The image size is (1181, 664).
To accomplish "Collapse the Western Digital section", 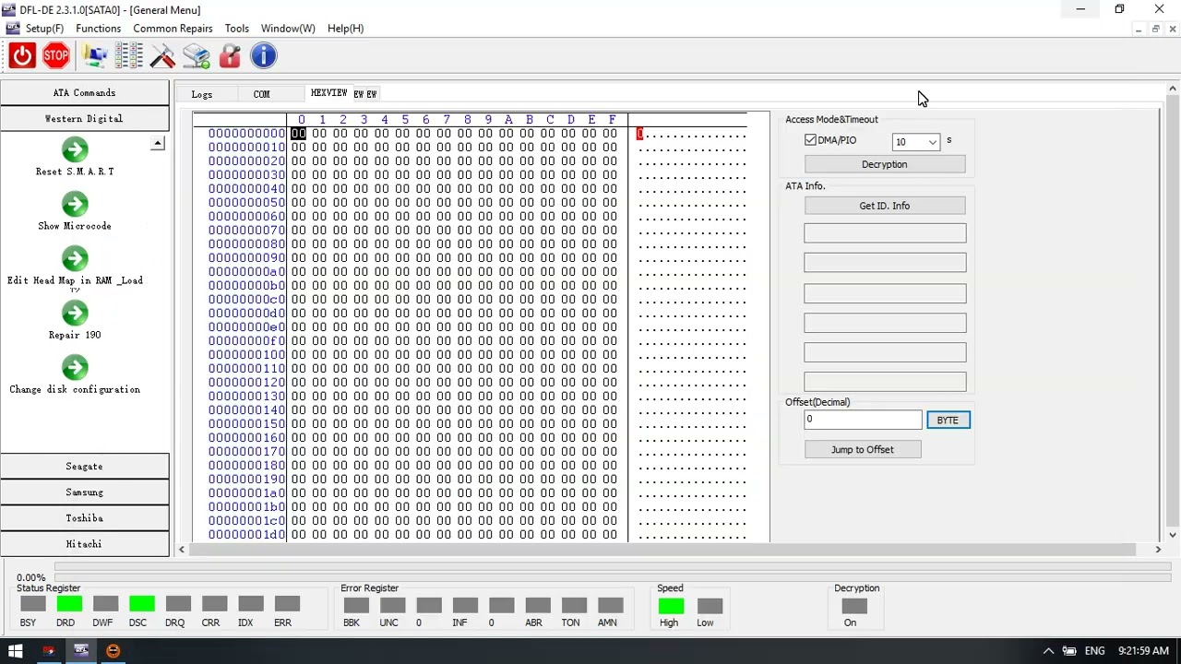I will coord(85,118).
